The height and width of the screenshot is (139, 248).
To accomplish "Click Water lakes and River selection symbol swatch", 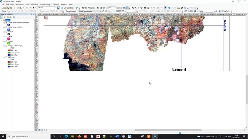I will point(9,25).
